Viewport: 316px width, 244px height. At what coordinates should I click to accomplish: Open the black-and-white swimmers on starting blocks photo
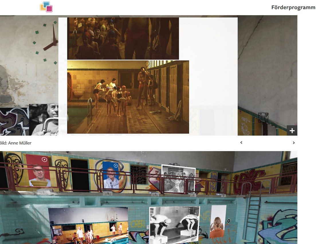click(174, 224)
